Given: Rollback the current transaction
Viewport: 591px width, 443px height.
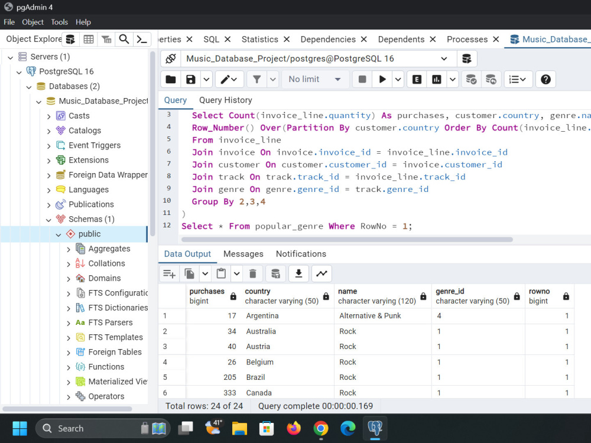Looking at the screenshot, I should 491,79.
